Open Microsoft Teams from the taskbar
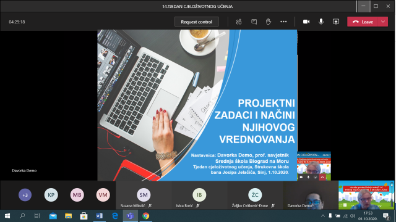The height and width of the screenshot is (222, 396). 131,216
